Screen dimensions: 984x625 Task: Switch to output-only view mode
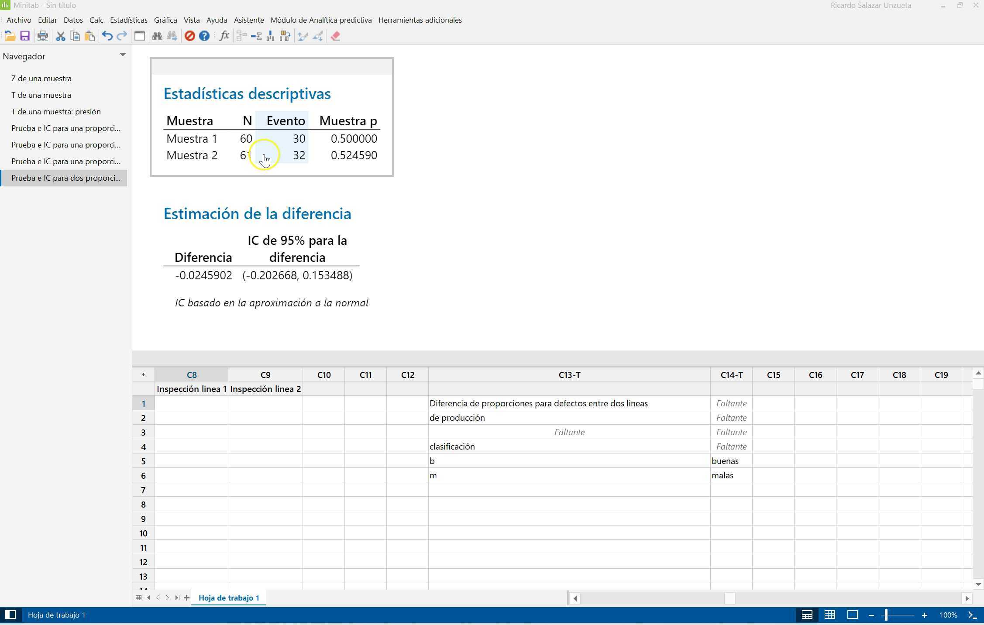click(851, 615)
